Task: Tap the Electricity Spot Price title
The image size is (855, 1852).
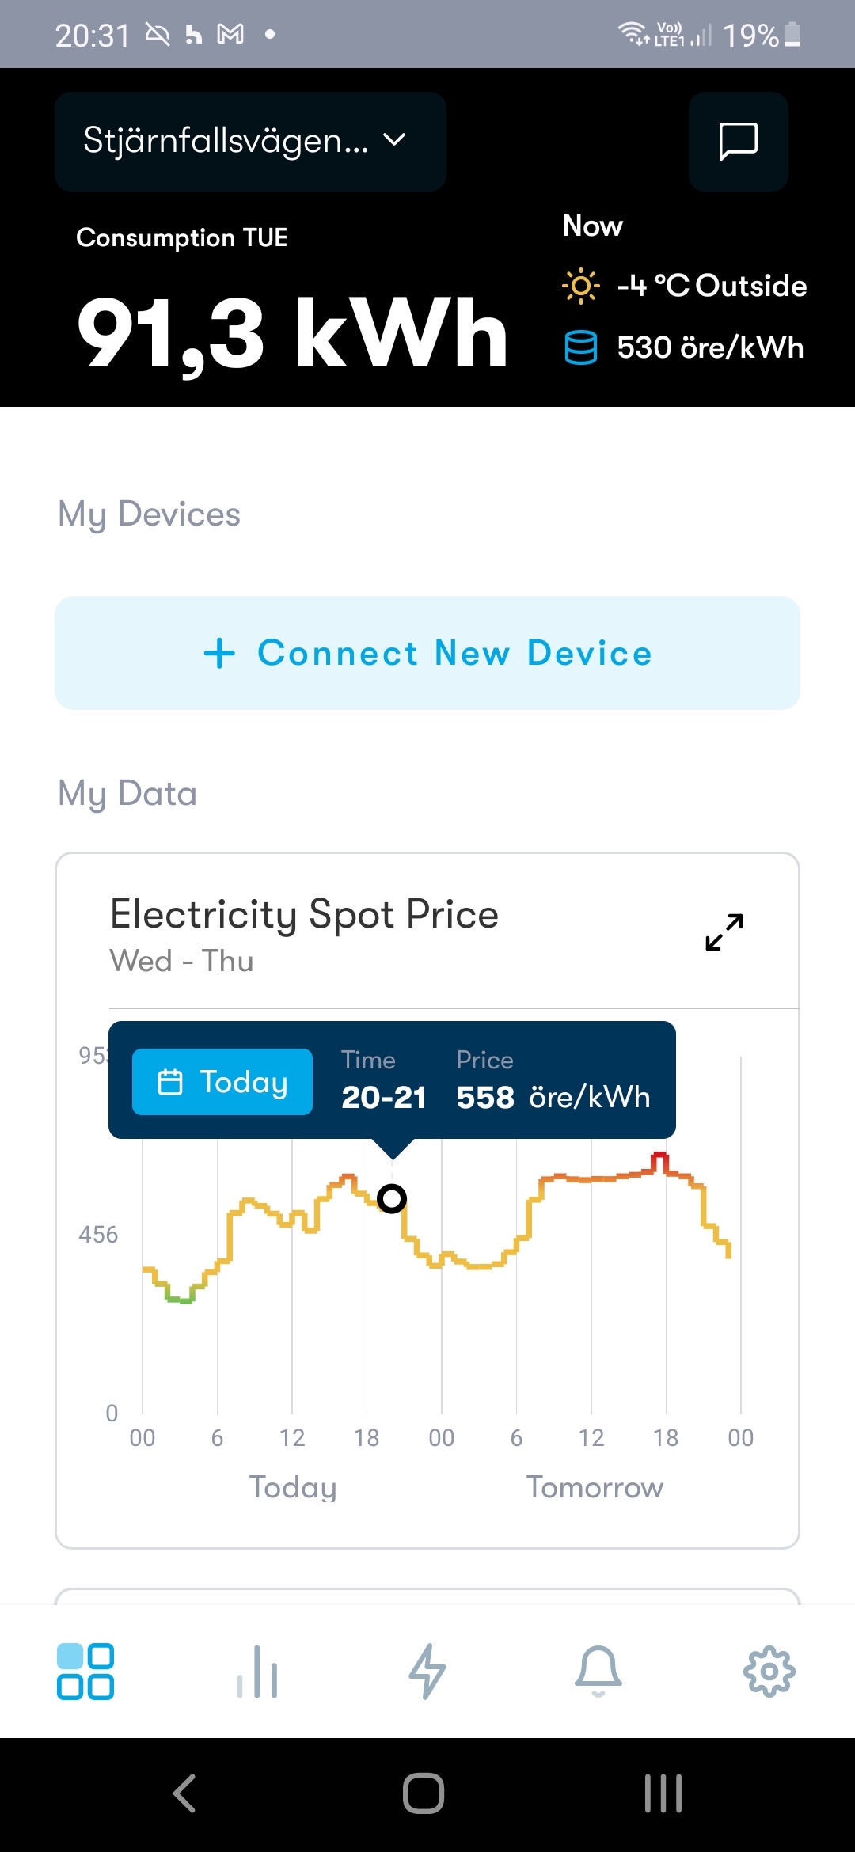Action: (305, 914)
